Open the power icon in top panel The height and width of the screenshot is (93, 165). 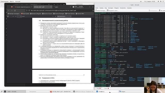(163, 2)
